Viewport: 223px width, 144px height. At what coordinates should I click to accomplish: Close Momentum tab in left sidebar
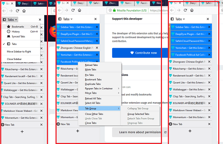41,118
